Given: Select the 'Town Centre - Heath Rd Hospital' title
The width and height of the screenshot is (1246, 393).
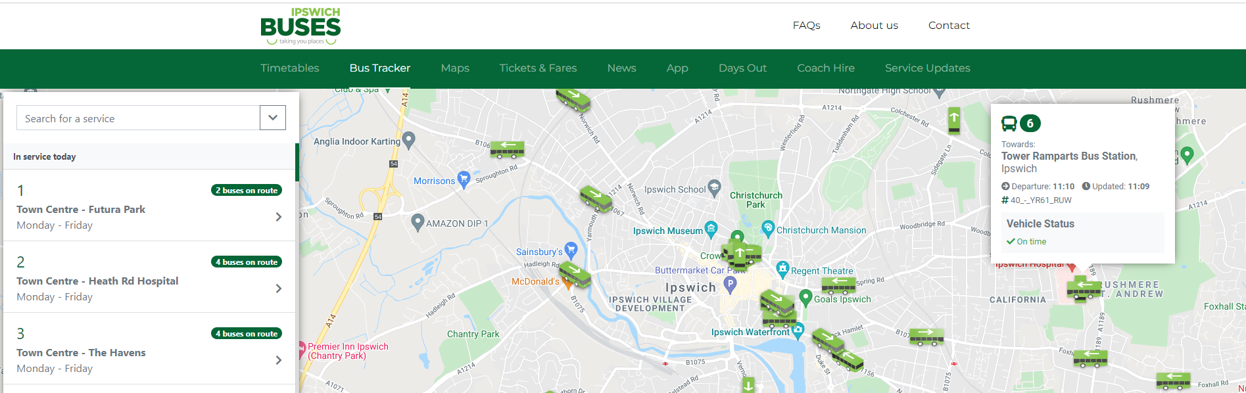Looking at the screenshot, I should pos(97,281).
